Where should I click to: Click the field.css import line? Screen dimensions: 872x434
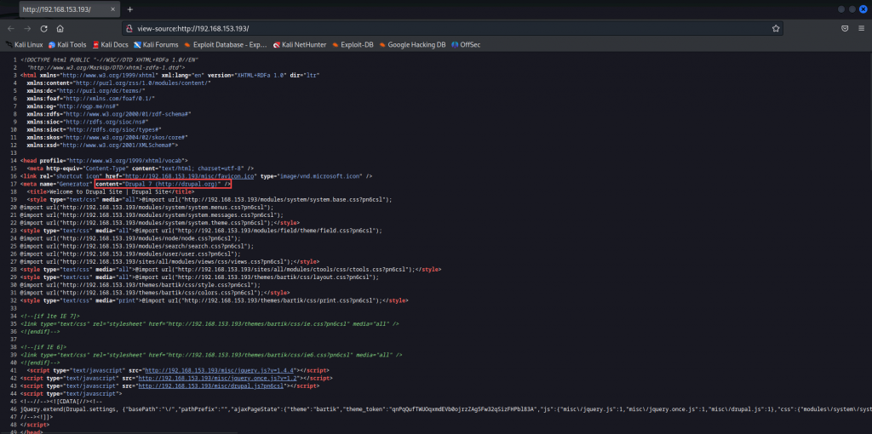tap(201, 230)
